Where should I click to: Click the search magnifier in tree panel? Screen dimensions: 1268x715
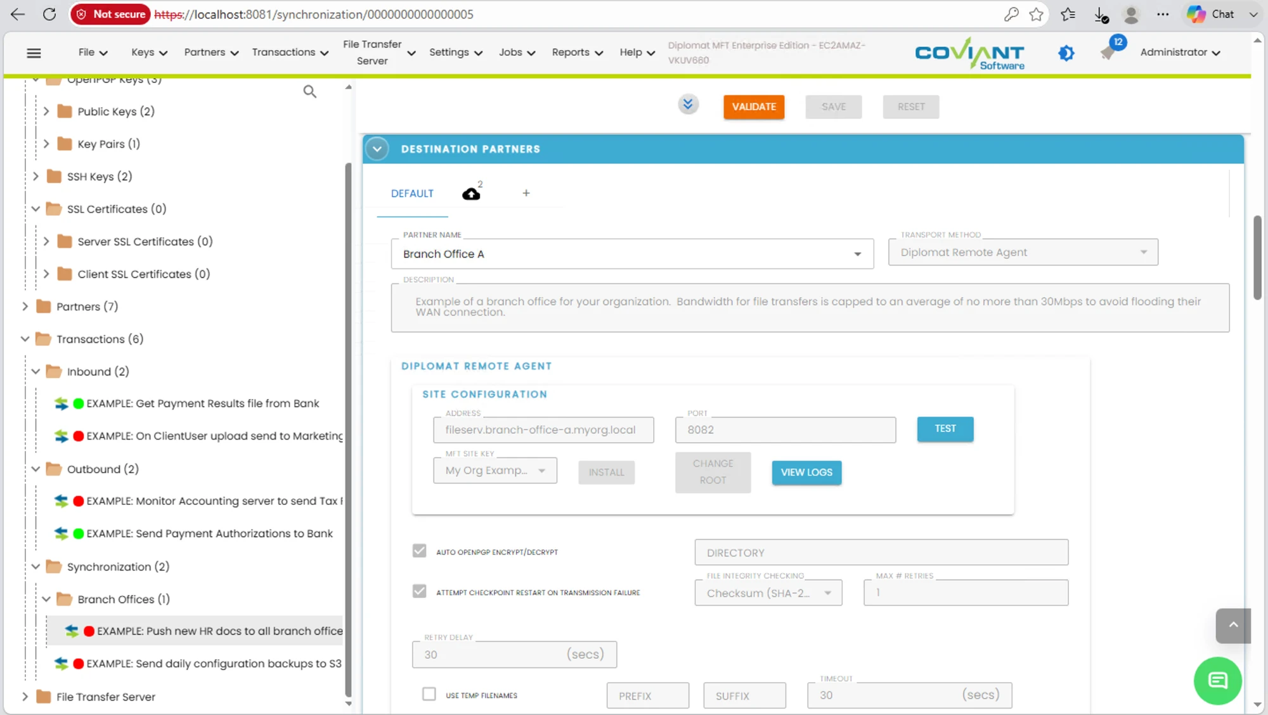[x=309, y=92]
